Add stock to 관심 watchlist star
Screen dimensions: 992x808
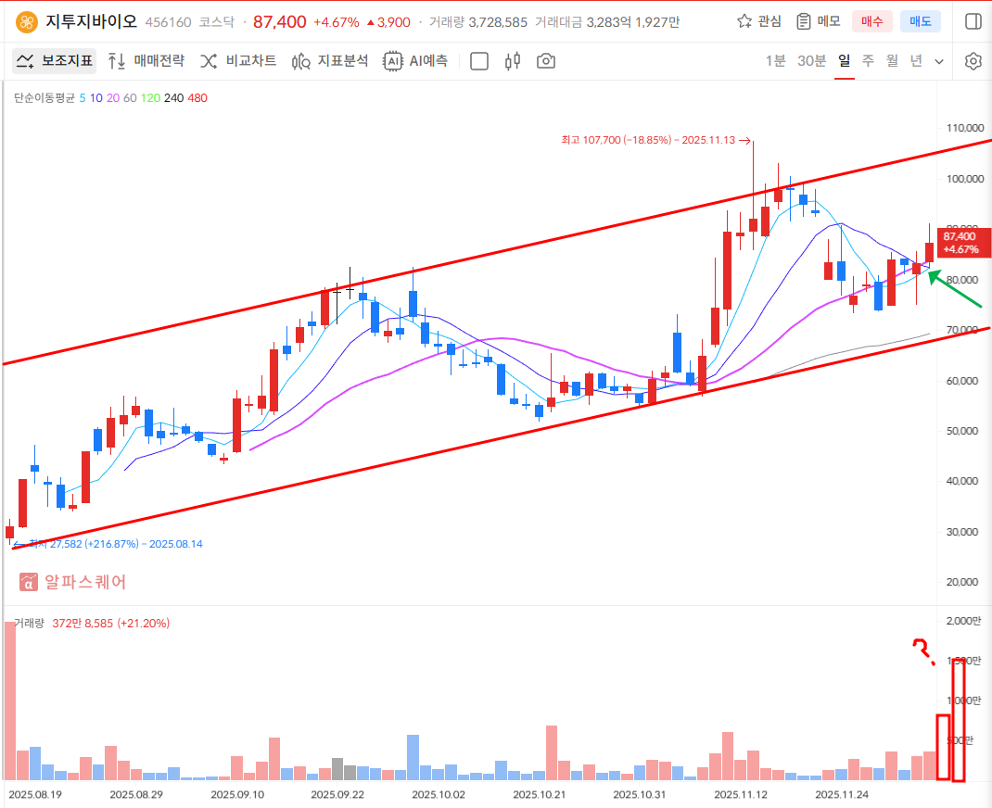pos(758,21)
